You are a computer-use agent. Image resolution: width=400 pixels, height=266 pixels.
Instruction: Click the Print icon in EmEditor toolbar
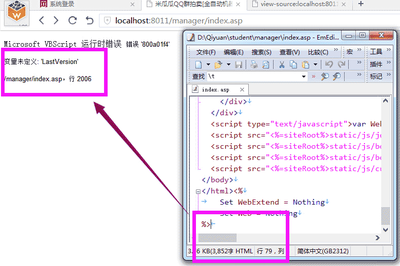pyautogui.click(x=254, y=64)
